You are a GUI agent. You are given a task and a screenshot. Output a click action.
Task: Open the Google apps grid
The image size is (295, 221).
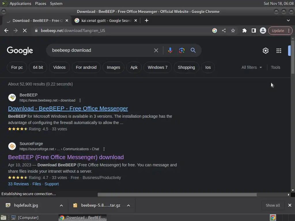tap(279, 51)
